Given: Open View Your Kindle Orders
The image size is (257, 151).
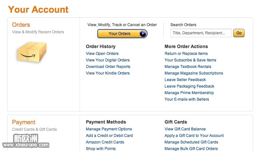Looking at the screenshot, I should click(108, 73).
